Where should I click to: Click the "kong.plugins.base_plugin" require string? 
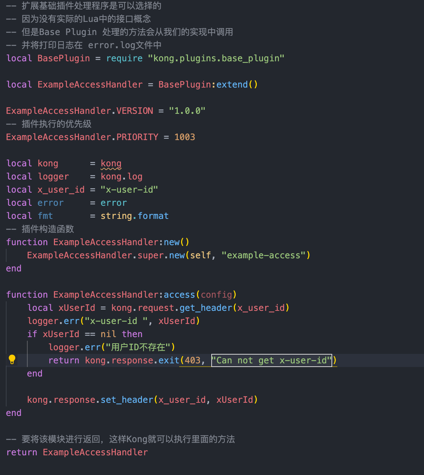click(x=216, y=58)
